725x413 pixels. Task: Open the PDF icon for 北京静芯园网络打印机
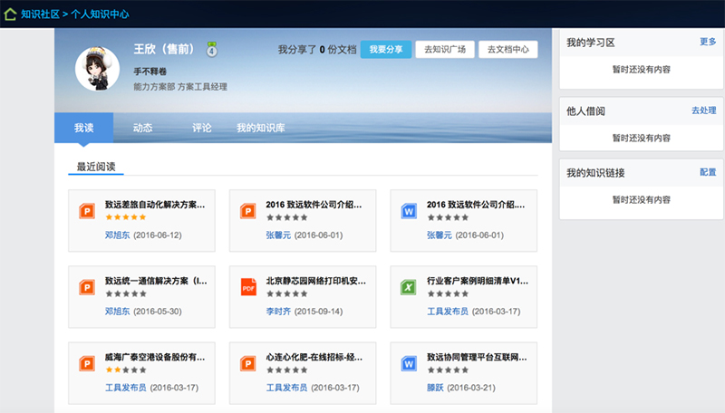point(248,287)
